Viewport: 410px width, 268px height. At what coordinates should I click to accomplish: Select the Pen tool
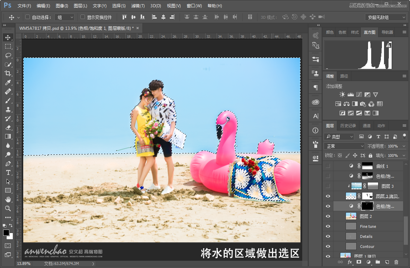[8, 164]
